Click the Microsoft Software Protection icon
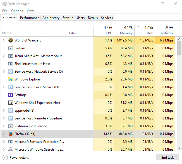This screenshot has width=182, height=164. click(11, 142)
